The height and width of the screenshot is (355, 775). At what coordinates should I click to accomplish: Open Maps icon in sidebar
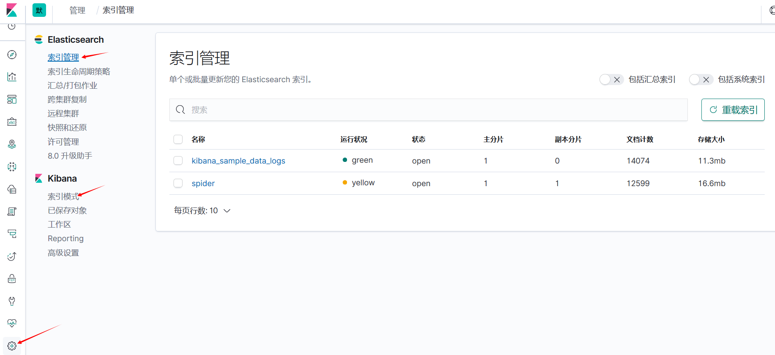coord(12,144)
